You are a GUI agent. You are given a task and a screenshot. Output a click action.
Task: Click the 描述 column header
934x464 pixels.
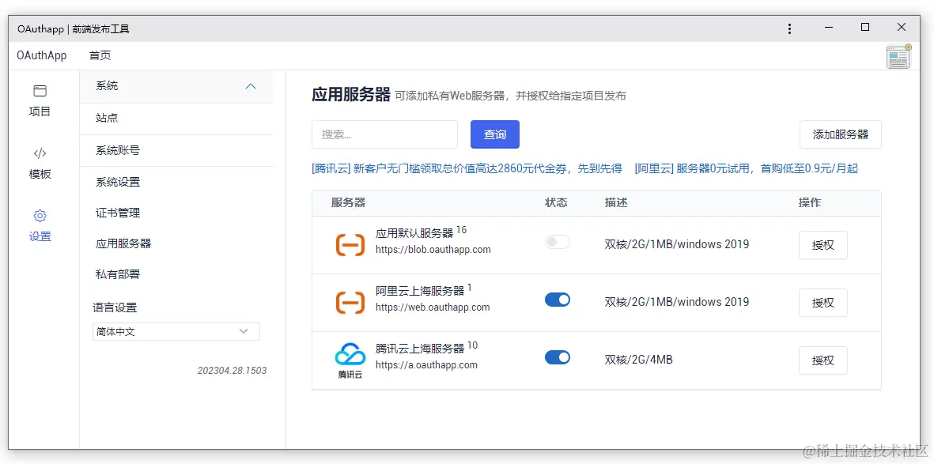pos(616,202)
